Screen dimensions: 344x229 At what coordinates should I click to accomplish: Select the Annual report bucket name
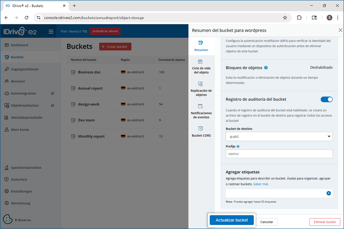coord(90,88)
